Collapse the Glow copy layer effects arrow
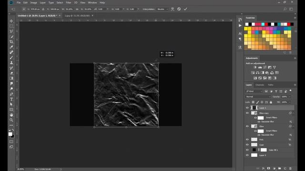Screen dimensions: 305x171 coord(293,113)
